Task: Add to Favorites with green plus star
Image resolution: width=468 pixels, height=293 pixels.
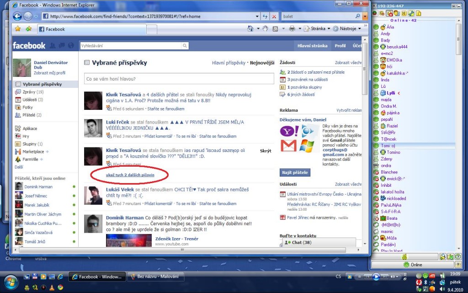Action: click(x=29, y=29)
